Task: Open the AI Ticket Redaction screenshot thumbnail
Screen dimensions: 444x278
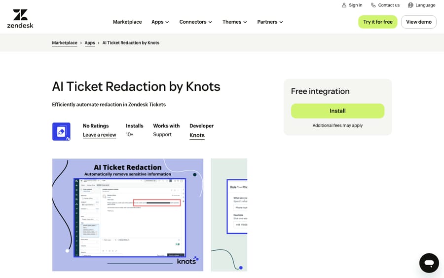Action: (128, 215)
